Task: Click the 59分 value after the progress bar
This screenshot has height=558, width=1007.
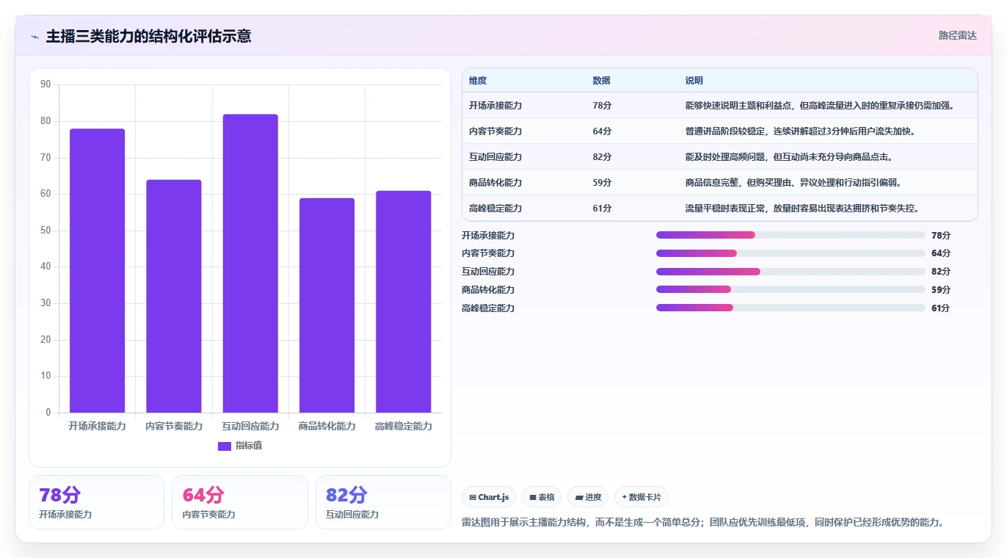Action: point(941,290)
